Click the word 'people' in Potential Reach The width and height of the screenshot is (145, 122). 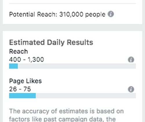coord(95,15)
